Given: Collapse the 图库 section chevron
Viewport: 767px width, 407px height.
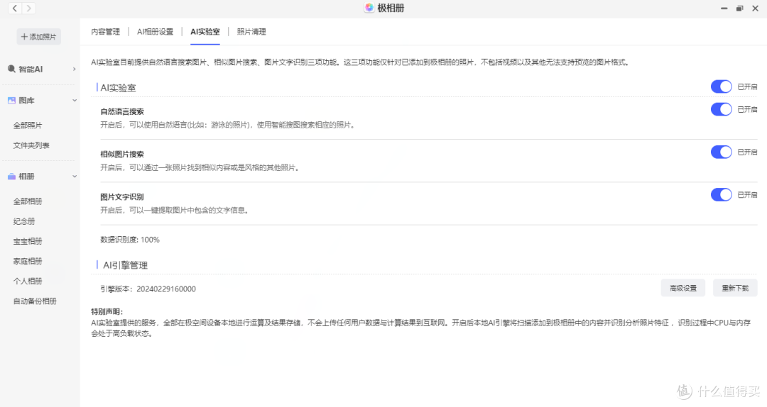Looking at the screenshot, I should point(75,100).
